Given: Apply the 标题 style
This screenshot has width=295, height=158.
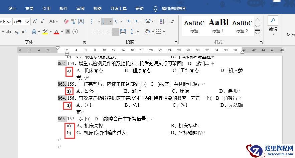Looking at the screenshot, I should click(x=194, y=26).
